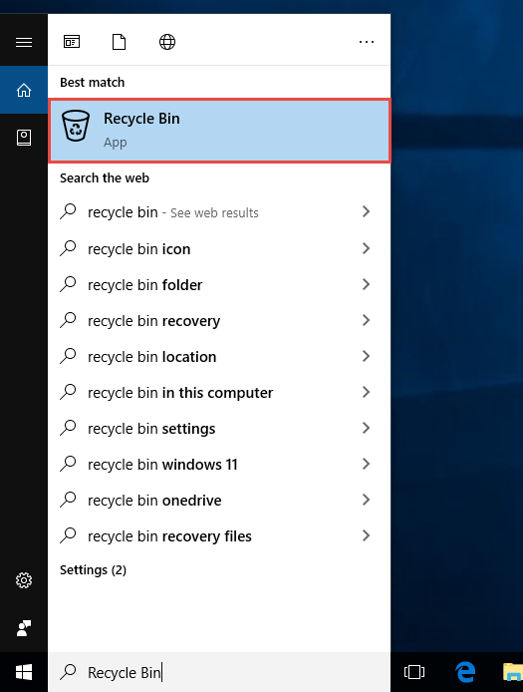Search web for recycle bin in this computer

(219, 392)
